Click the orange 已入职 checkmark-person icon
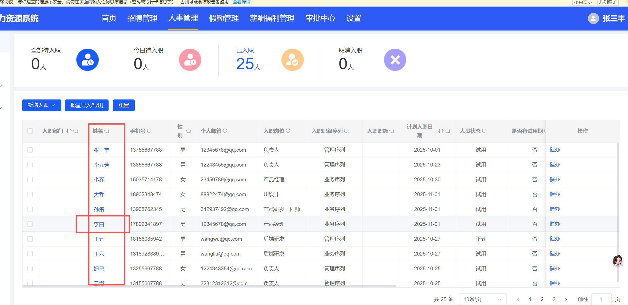This screenshot has height=305, width=628. click(292, 60)
